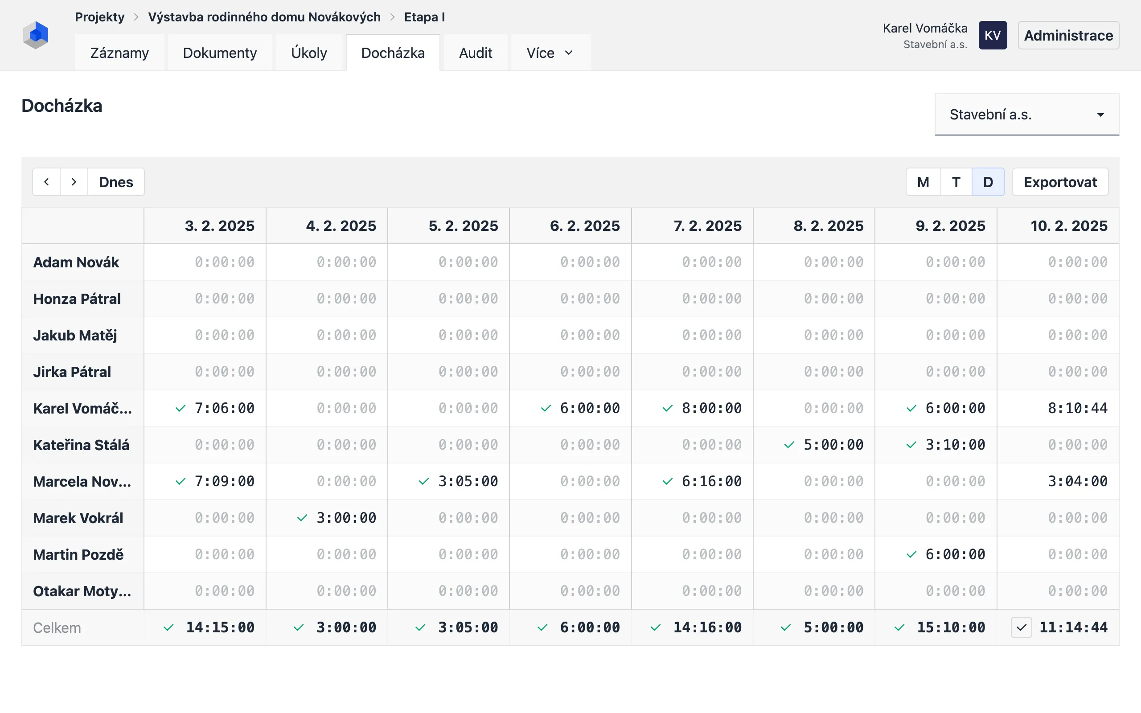
Task: Select the Otakar Moty... row name
Action: [82, 591]
